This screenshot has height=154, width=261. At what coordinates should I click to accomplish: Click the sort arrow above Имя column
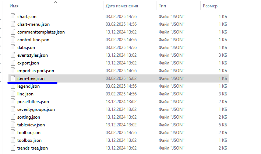(x=56, y=2)
